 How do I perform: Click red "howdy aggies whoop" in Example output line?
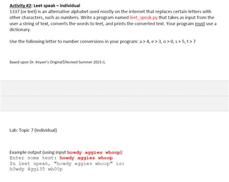pos(94,153)
